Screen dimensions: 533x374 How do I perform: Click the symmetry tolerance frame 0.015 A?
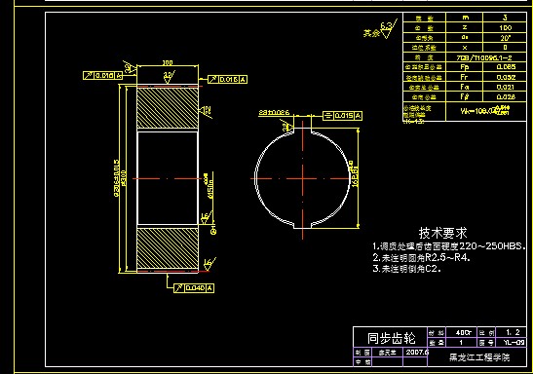[342, 116]
